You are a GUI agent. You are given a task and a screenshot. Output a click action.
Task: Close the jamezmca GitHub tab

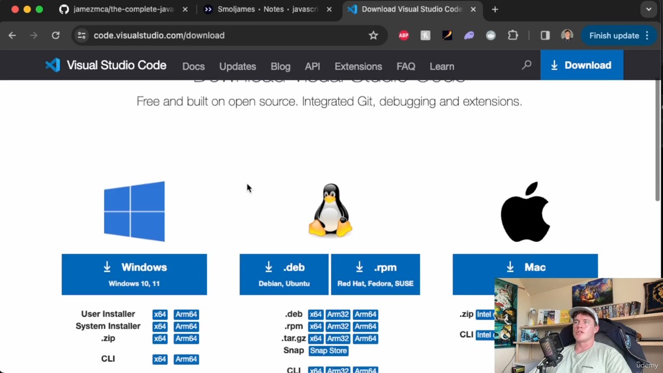(x=185, y=9)
